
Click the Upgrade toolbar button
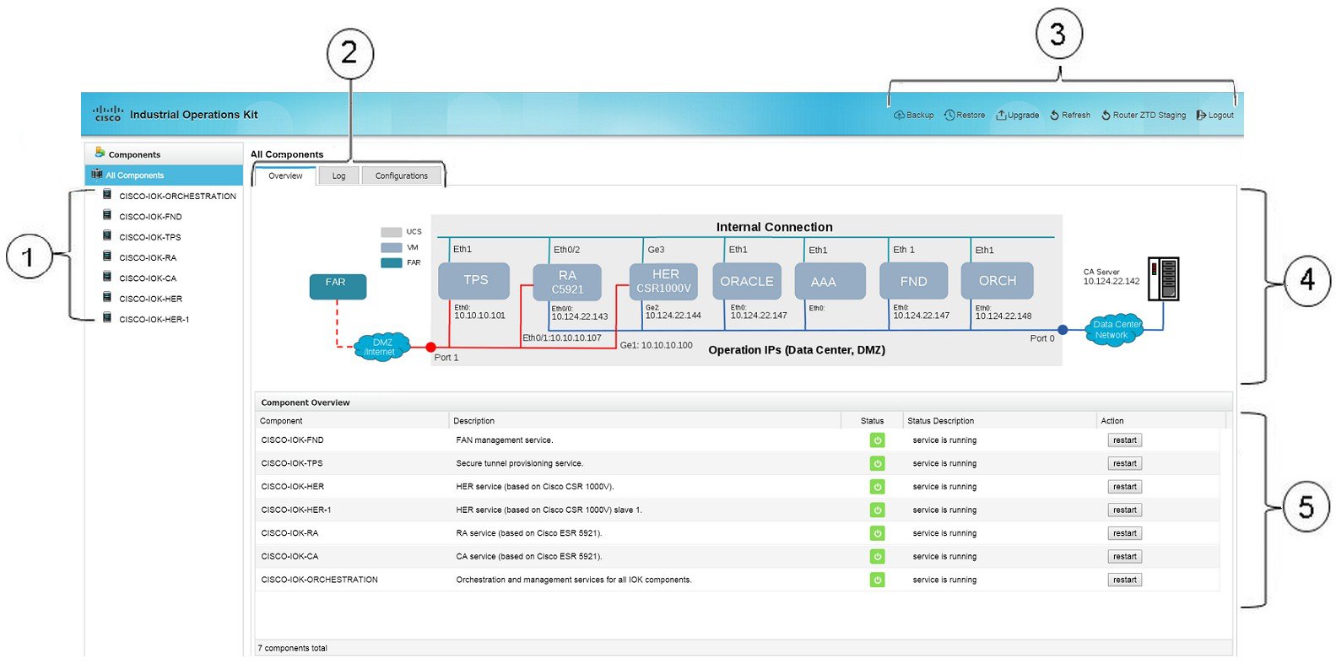1018,115
